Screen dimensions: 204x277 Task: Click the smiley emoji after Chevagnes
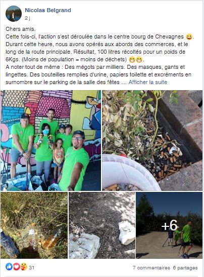pyautogui.click(x=189, y=37)
